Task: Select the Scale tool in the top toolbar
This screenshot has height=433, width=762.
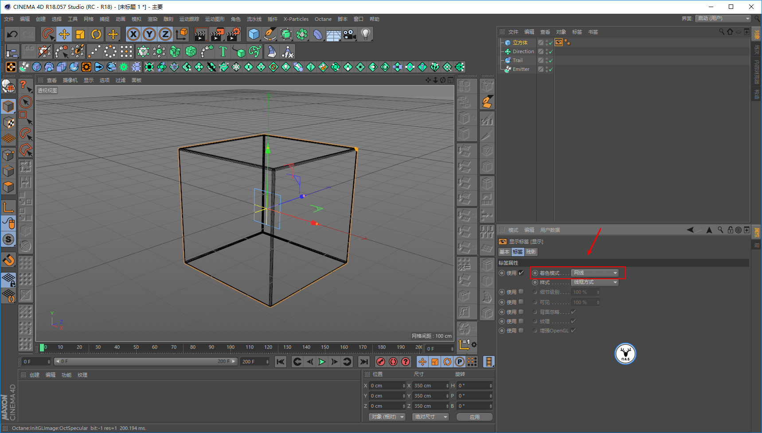Action: (x=80, y=34)
